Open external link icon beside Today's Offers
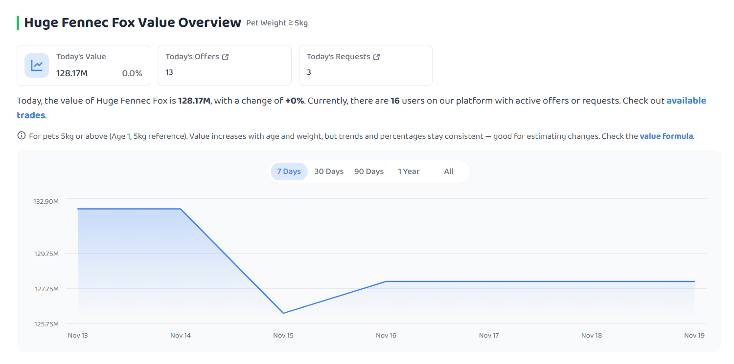Screen dimensions: 734x364 pyautogui.click(x=225, y=57)
